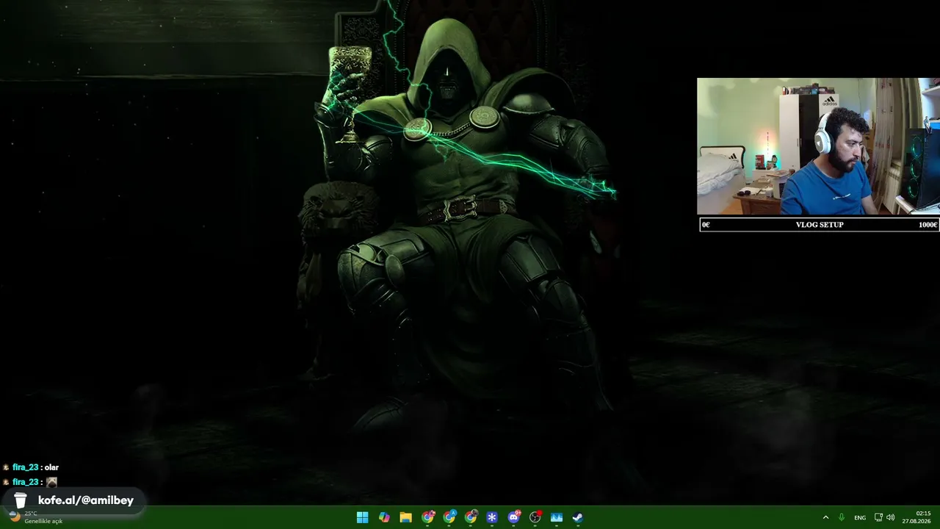Open the Windows Start menu
This screenshot has width=940, height=529.
363,517
